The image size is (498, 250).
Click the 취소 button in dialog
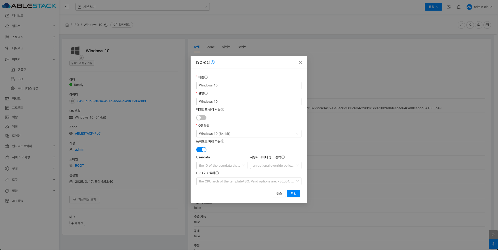click(x=279, y=193)
